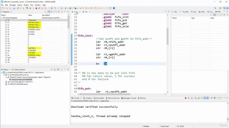Collapse the General Registers tree node

coord(2,18)
